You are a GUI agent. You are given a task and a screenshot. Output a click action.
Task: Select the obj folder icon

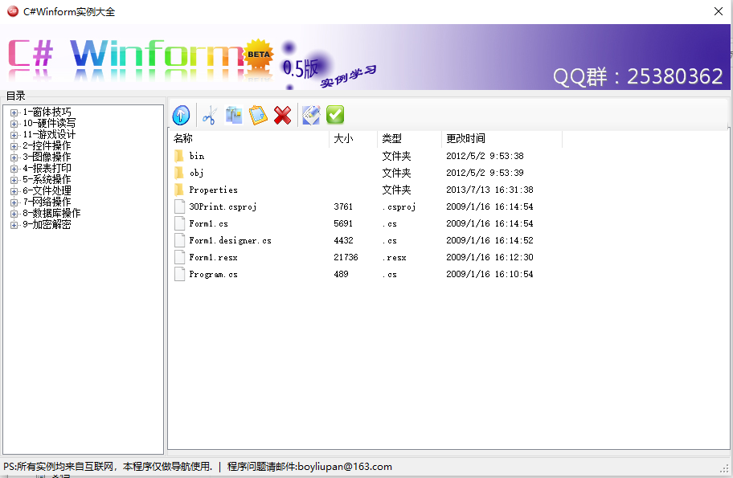pyautogui.click(x=179, y=173)
